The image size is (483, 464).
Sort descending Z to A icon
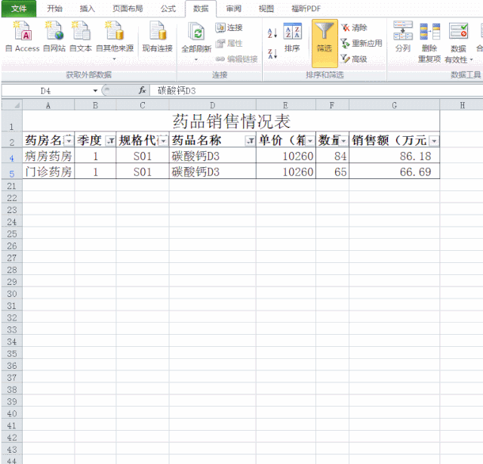tap(272, 54)
